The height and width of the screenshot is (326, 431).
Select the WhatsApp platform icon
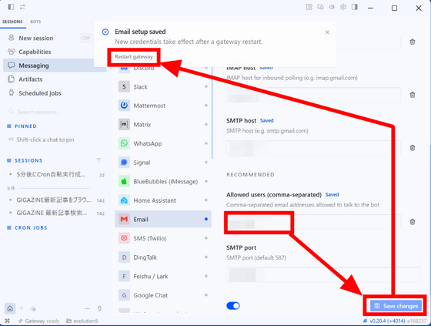(x=124, y=143)
